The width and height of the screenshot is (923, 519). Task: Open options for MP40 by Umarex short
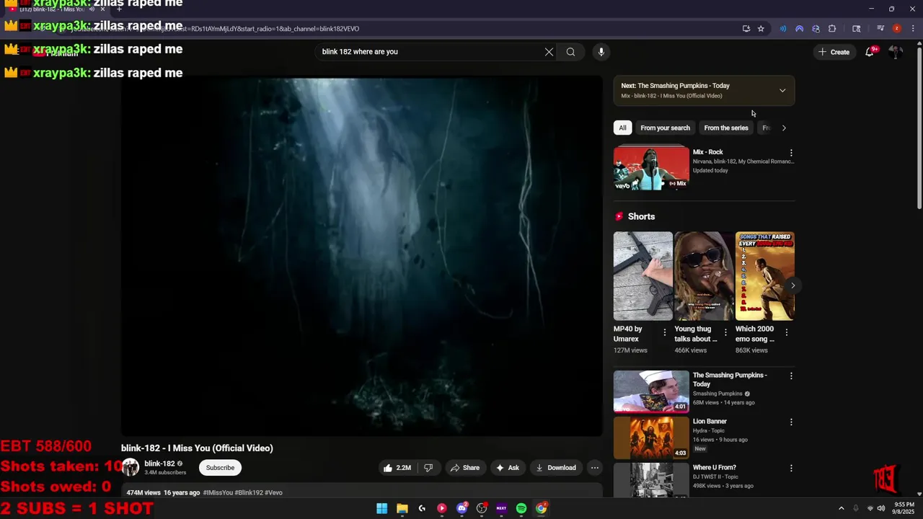(x=665, y=332)
